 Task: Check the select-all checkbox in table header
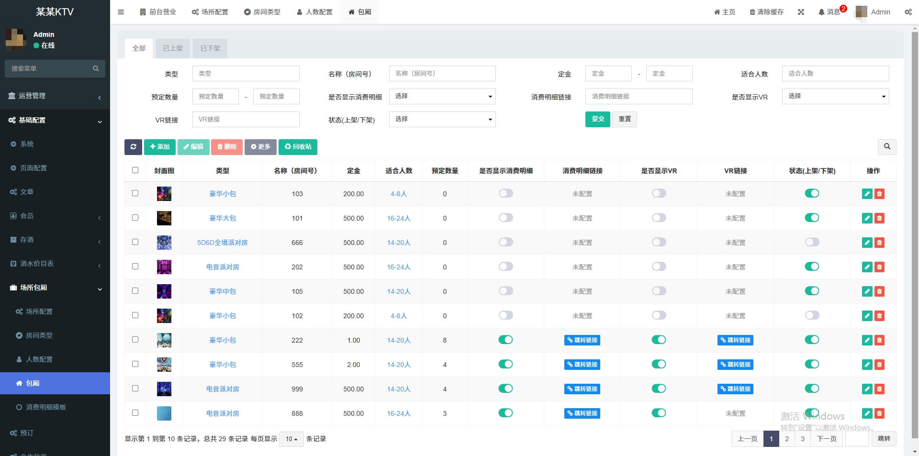click(x=135, y=170)
